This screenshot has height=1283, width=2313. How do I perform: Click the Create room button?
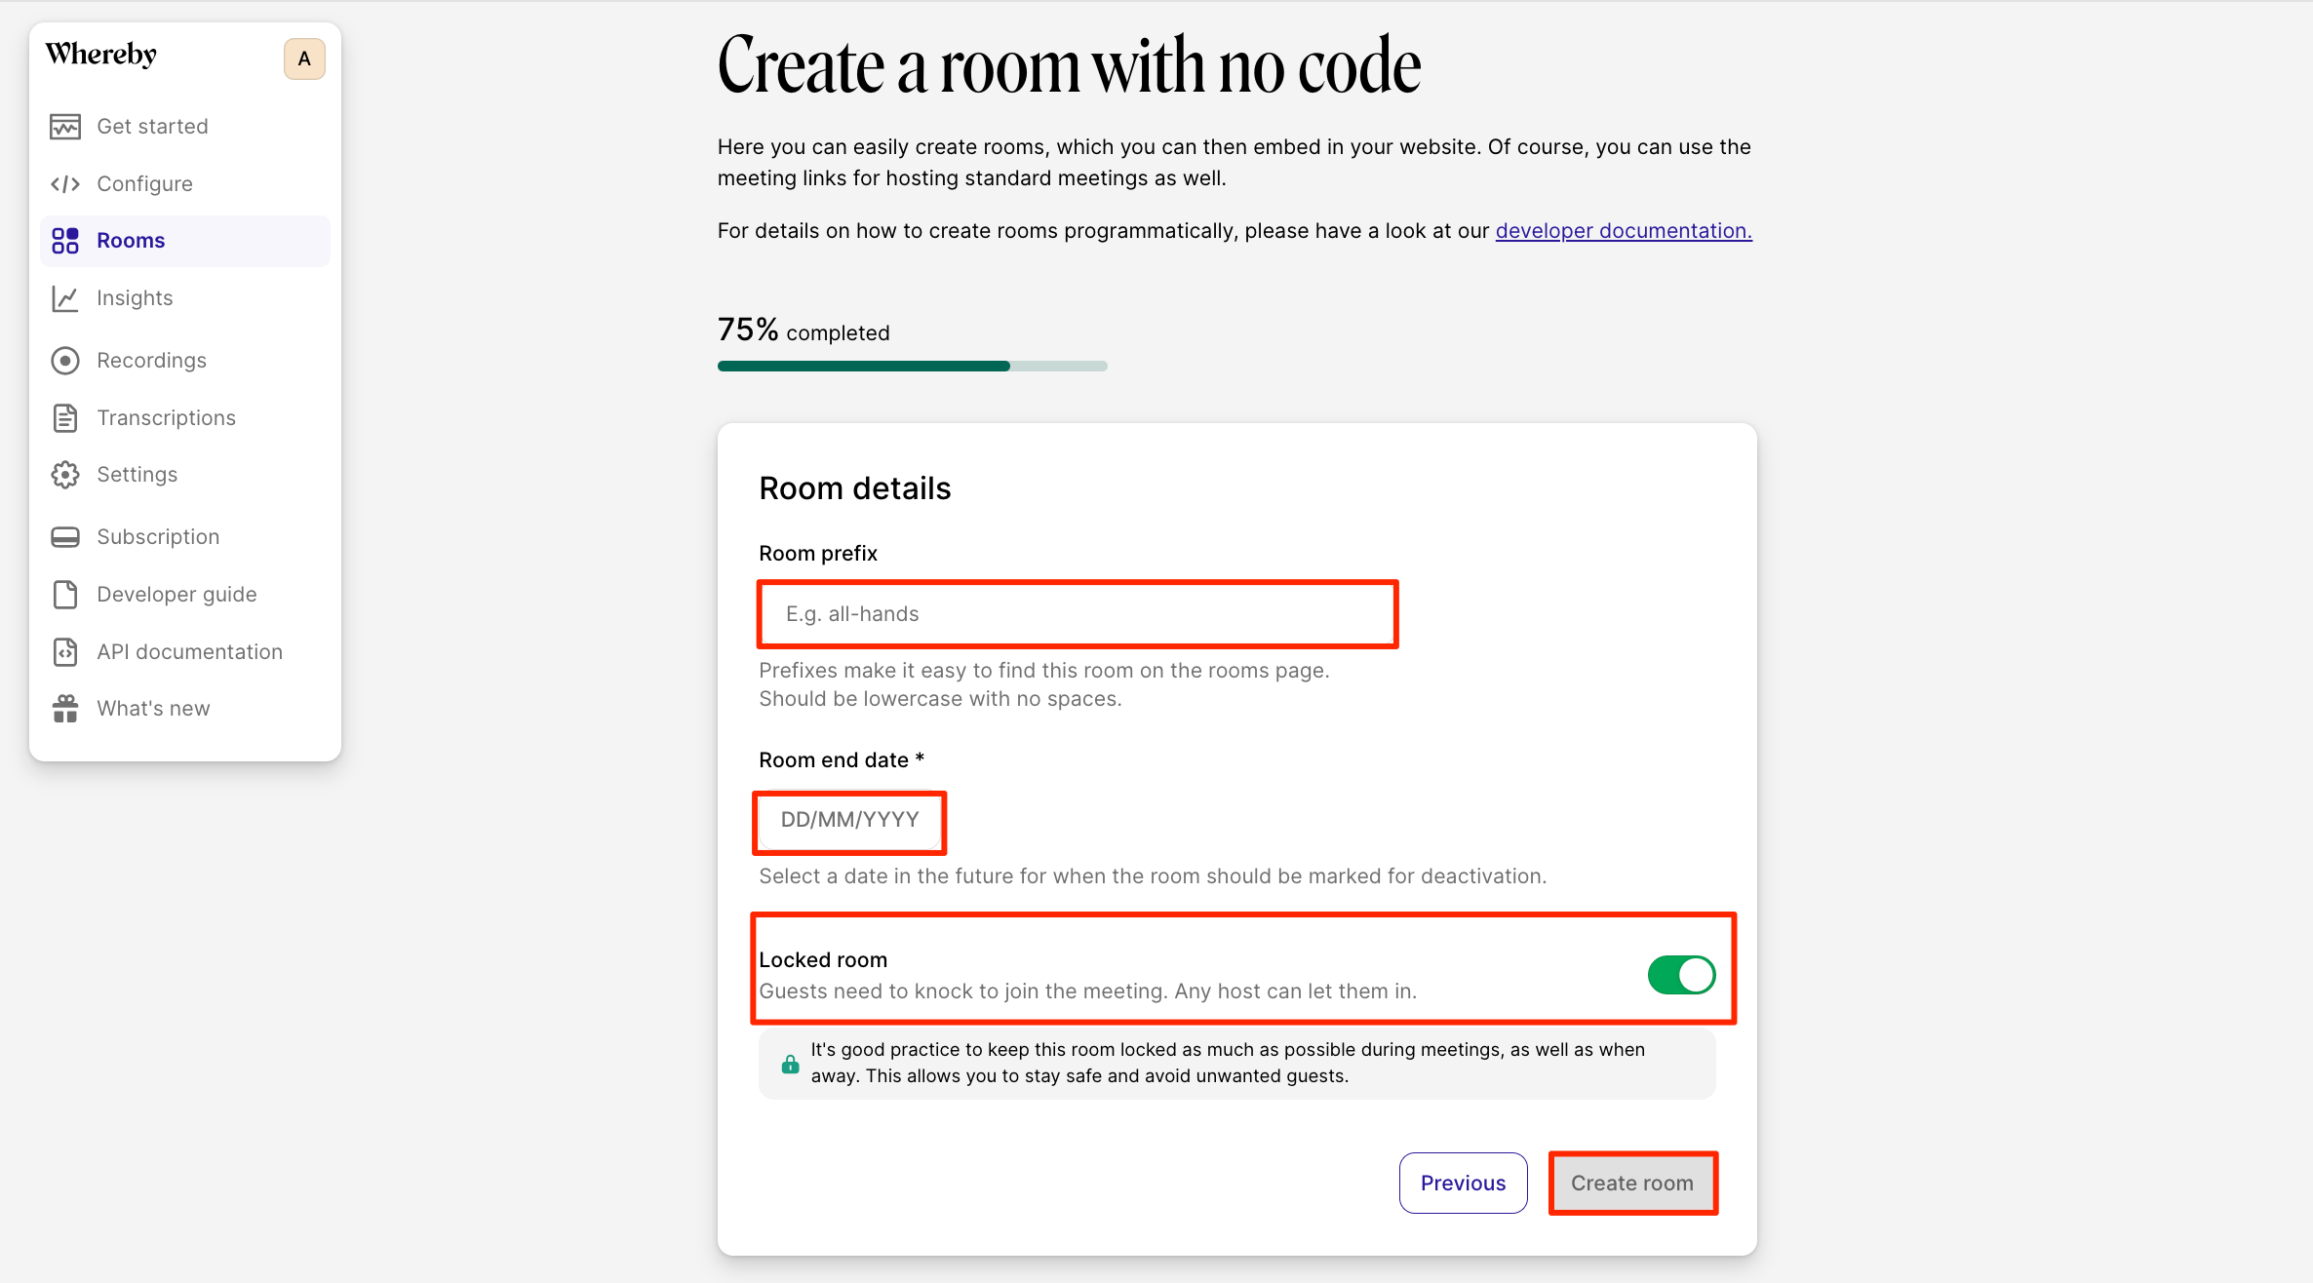pos(1632,1184)
